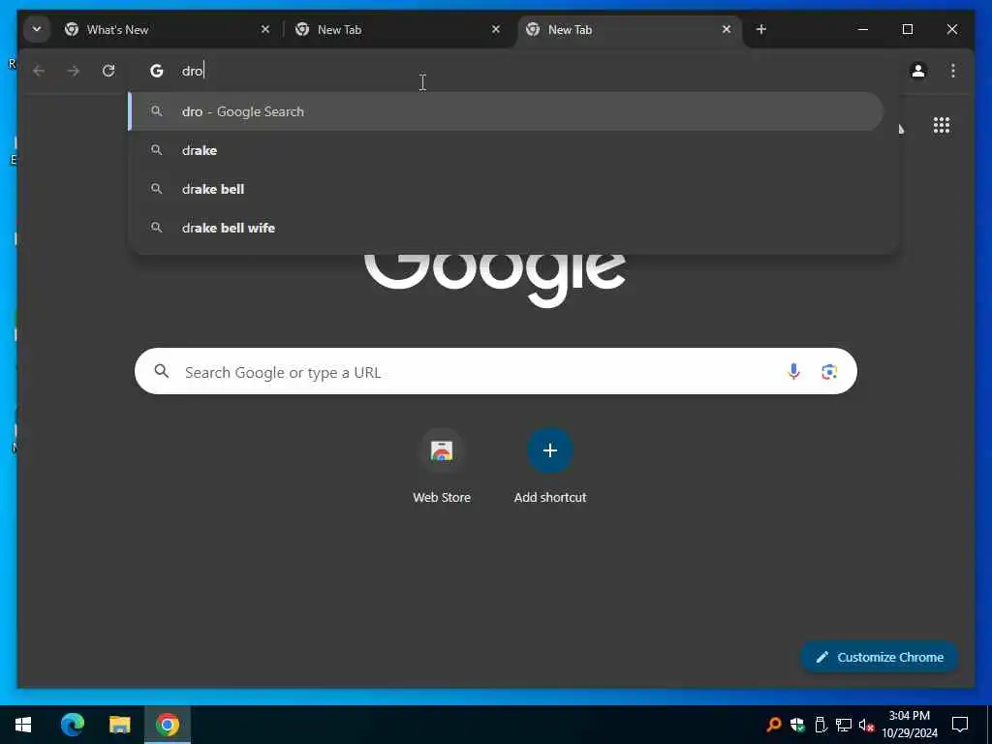This screenshot has height=744, width=992.
Task: Click the muted volume tray icon
Action: click(866, 725)
